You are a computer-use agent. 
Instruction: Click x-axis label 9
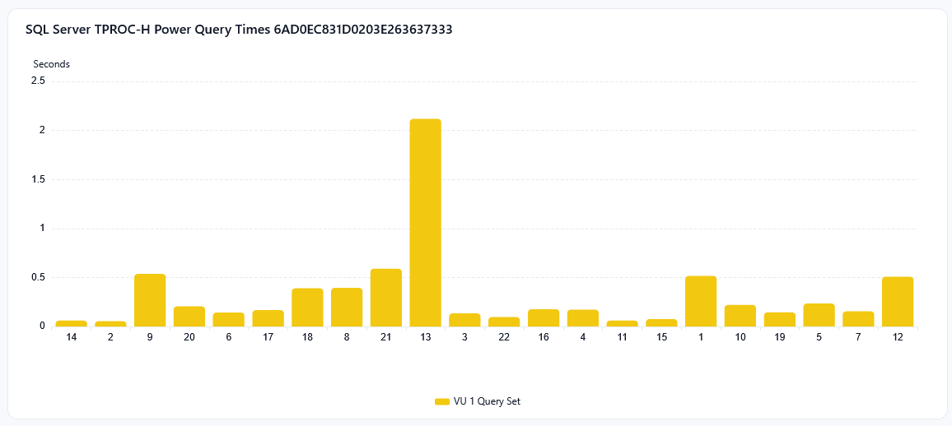pos(150,338)
